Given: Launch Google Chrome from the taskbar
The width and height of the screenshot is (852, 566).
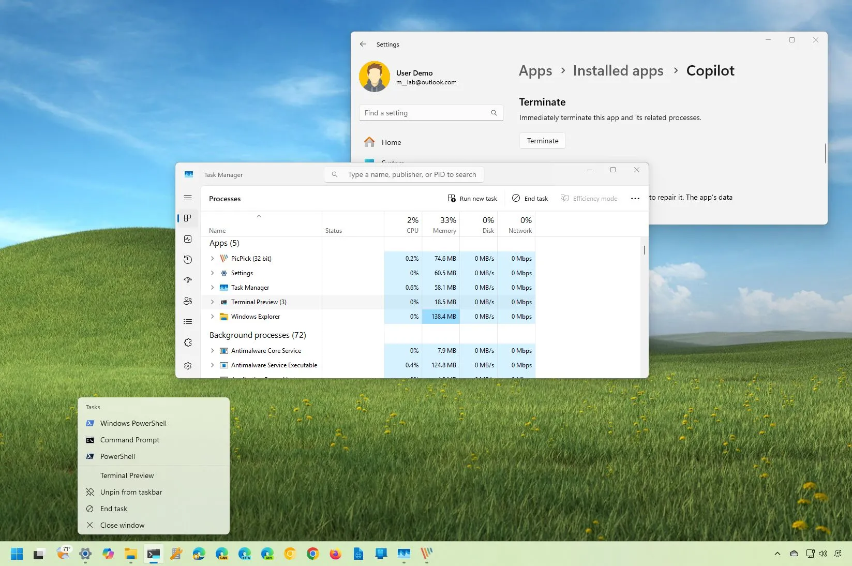Looking at the screenshot, I should pos(312,554).
